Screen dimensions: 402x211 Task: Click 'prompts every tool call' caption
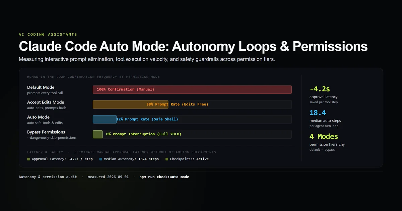45,93
